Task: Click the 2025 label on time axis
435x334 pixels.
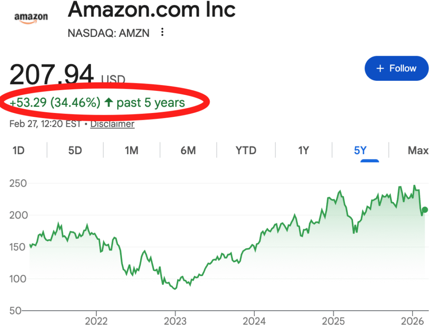Action: click(x=333, y=321)
